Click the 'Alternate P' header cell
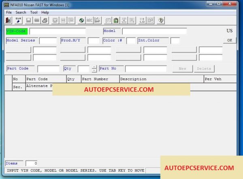 [x=39, y=86]
